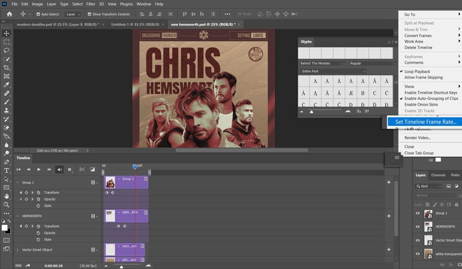The image size is (462, 269).
Task: Open the Entire Font category dropdown
Action: coord(333,71)
